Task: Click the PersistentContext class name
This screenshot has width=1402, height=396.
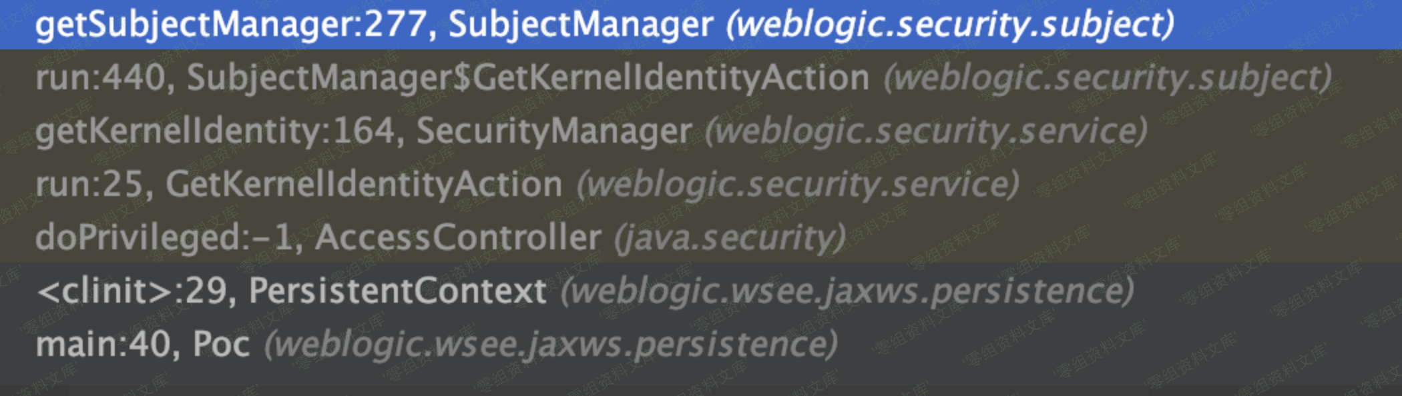Action: tap(397, 291)
